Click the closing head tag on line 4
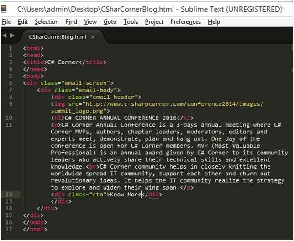 35,69
